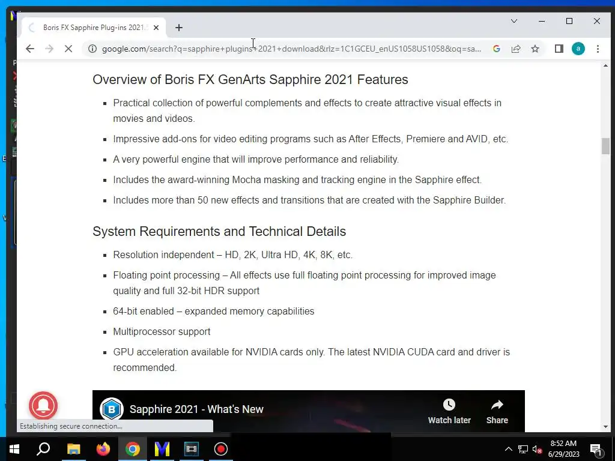Go back to the previous page
The height and width of the screenshot is (461, 615).
[30, 49]
